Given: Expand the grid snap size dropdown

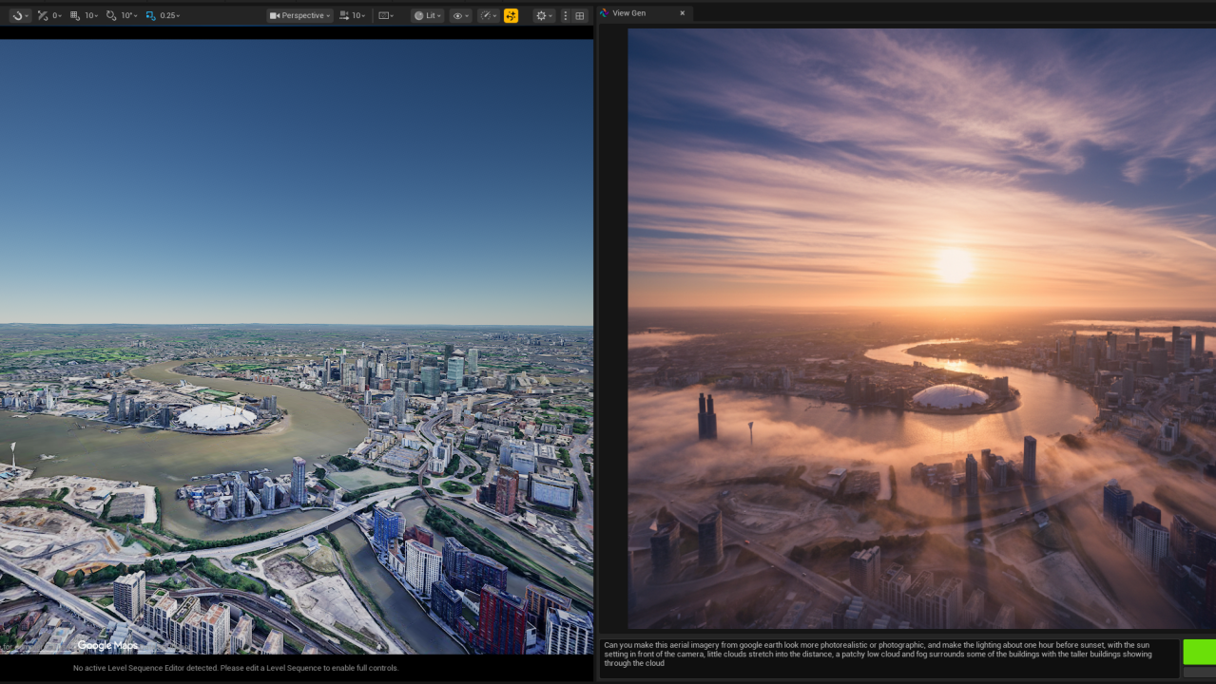Looking at the screenshot, I should 91,15.
